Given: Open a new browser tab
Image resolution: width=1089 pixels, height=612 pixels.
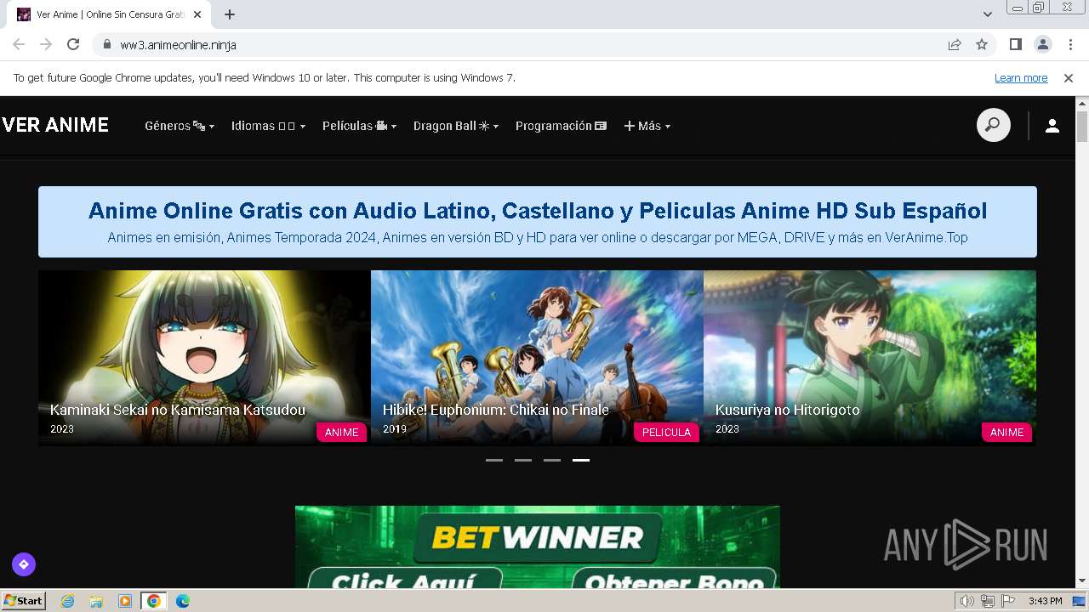Looking at the screenshot, I should point(230,14).
